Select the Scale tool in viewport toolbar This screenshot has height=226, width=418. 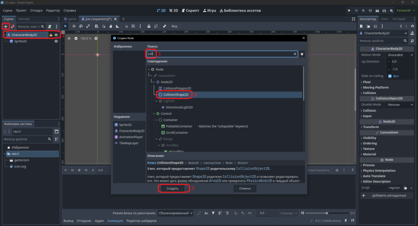click(88, 26)
